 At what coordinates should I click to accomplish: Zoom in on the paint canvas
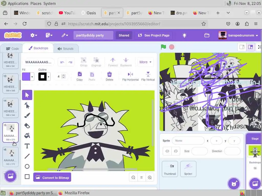tap(150, 178)
